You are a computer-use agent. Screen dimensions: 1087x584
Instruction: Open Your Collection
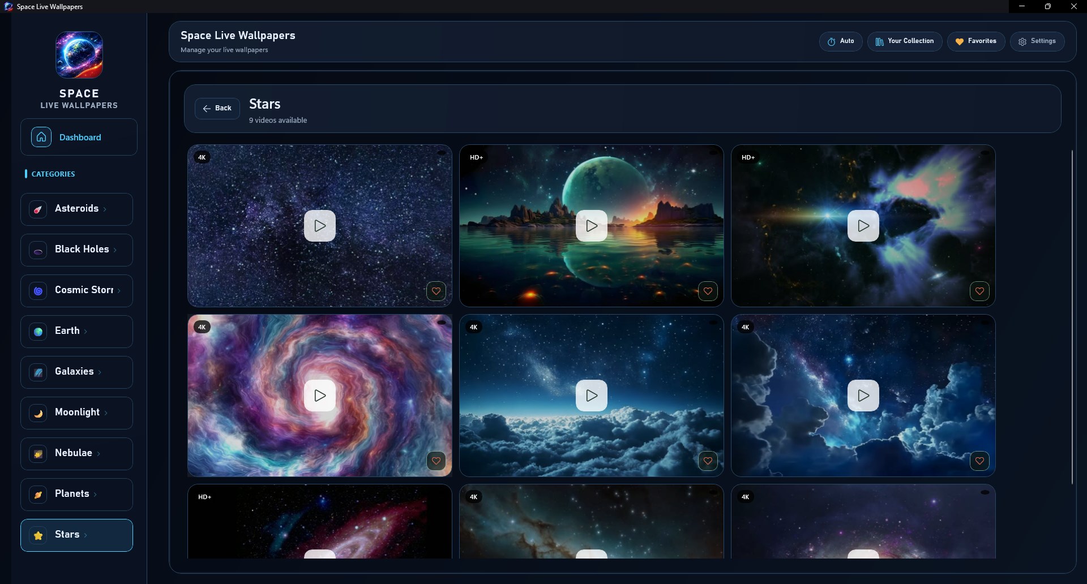[x=905, y=41]
